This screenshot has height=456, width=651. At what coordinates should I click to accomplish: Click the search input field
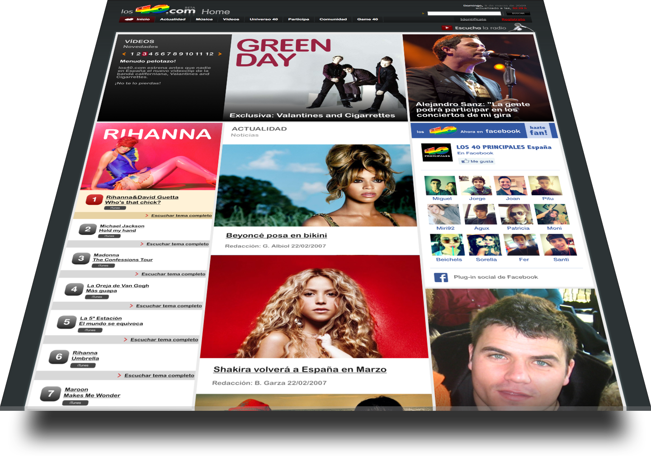pyautogui.click(x=464, y=14)
